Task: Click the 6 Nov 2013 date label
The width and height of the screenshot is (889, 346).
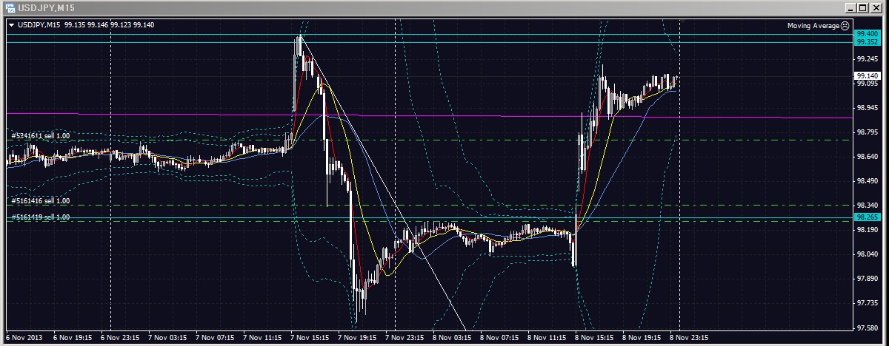Action: [24, 336]
